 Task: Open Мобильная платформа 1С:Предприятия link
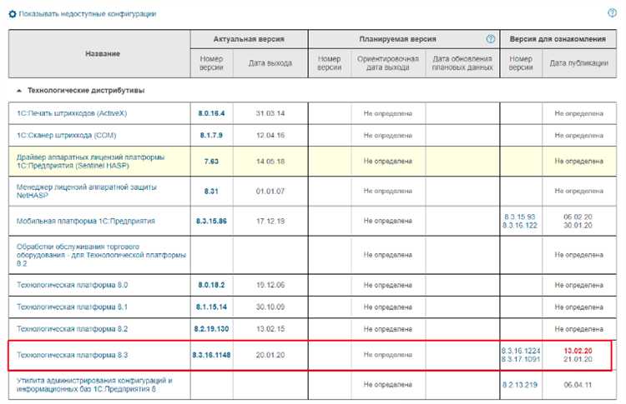tap(85, 221)
